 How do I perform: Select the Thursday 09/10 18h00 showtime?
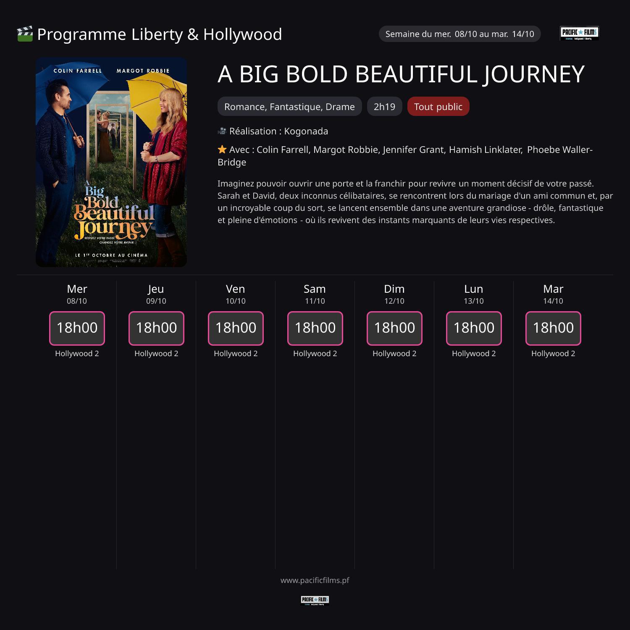pyautogui.click(x=156, y=328)
